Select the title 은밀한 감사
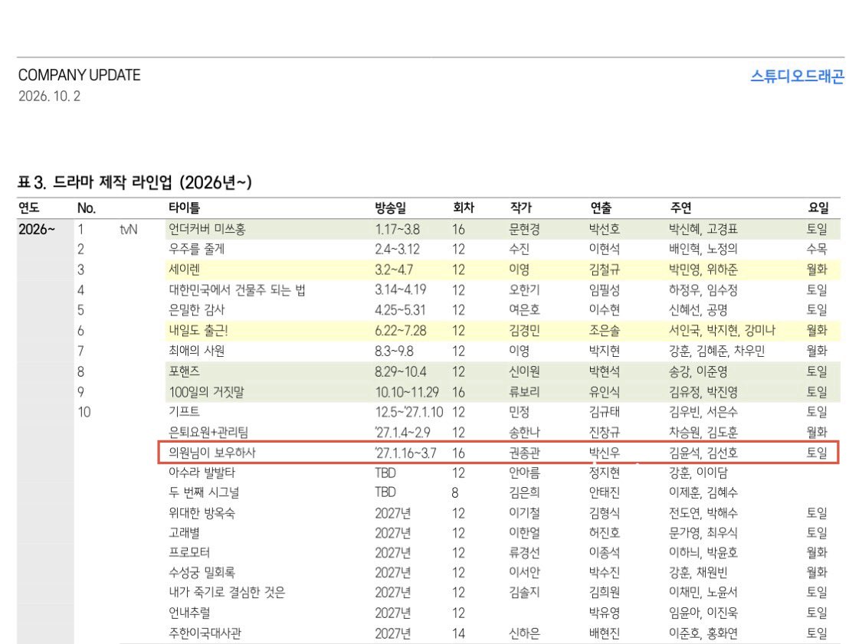Screen dimensions: 862x644 pos(196,310)
